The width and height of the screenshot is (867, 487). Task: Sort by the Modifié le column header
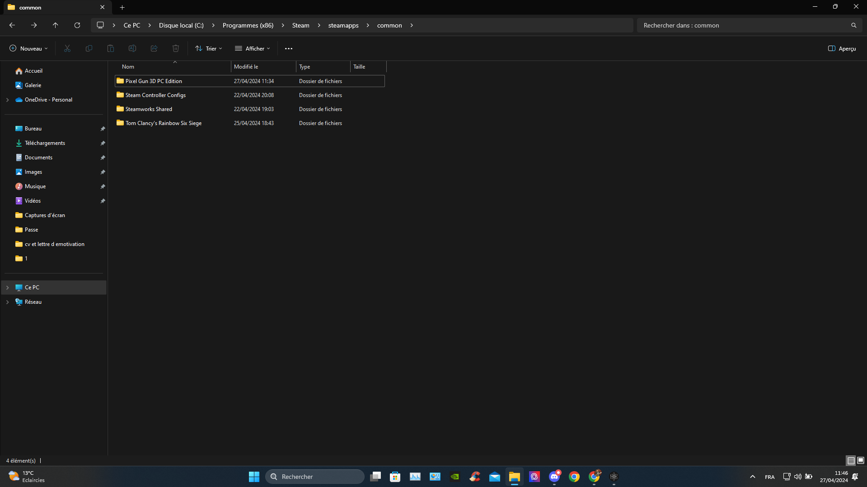click(246, 67)
